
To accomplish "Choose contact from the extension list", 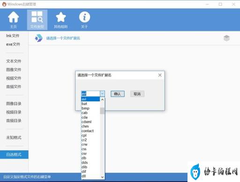I will click(x=90, y=131).
